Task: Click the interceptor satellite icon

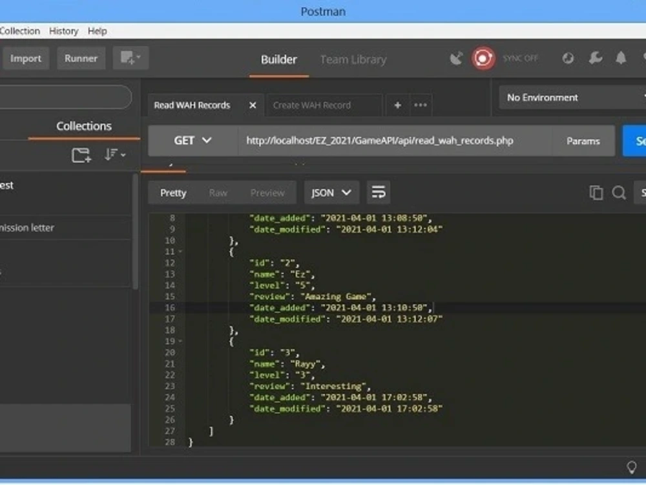Action: 456,59
